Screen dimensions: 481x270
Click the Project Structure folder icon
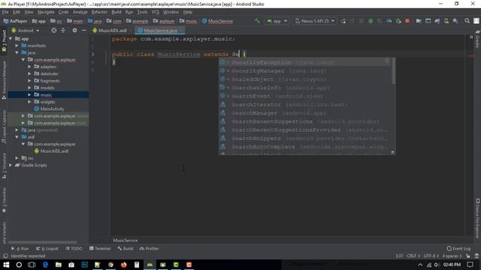419,21
